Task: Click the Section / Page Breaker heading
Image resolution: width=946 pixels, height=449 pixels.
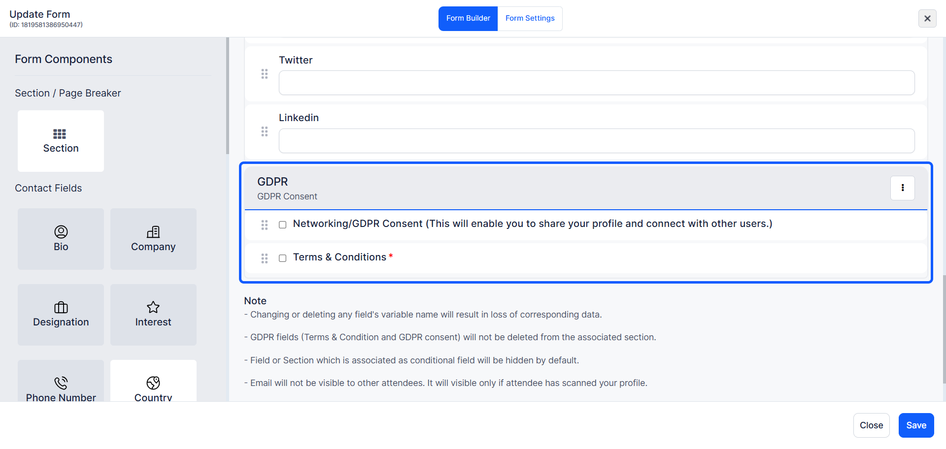Action: pyautogui.click(x=68, y=93)
